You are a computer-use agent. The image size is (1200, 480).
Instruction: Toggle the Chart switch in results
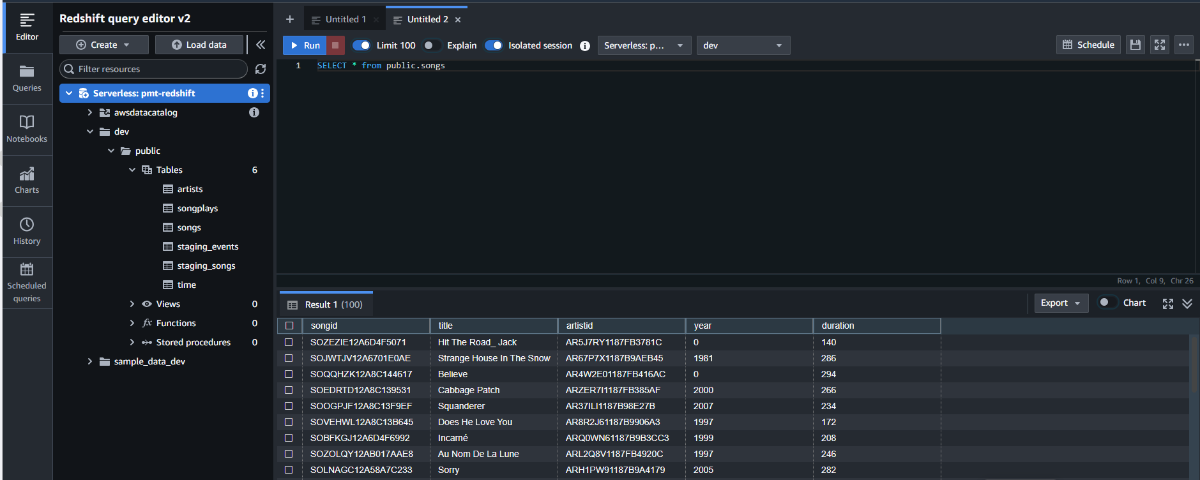pos(1107,303)
